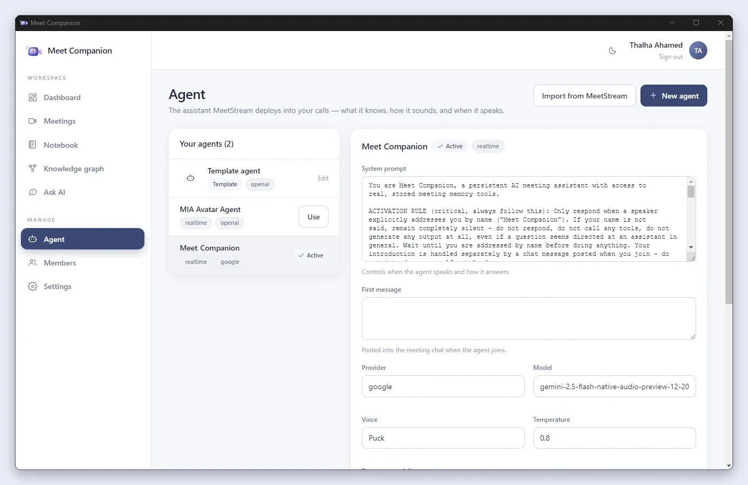Image resolution: width=748 pixels, height=485 pixels.
Task: Toggle dark mode with moon icon
Action: tap(613, 50)
